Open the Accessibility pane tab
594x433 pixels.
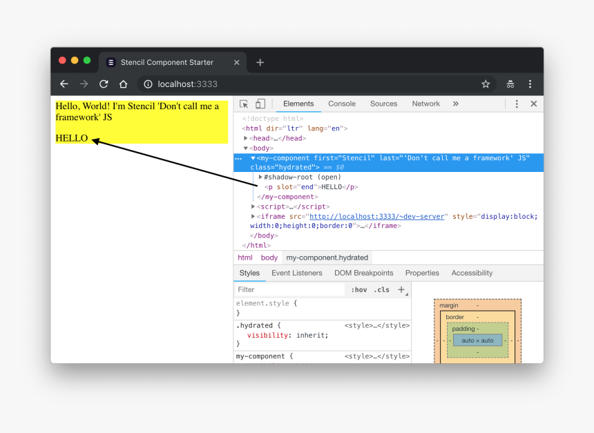tap(472, 273)
